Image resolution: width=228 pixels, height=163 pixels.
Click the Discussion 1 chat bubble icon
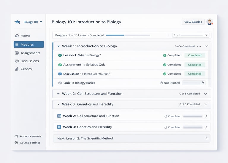(x=60, y=74)
